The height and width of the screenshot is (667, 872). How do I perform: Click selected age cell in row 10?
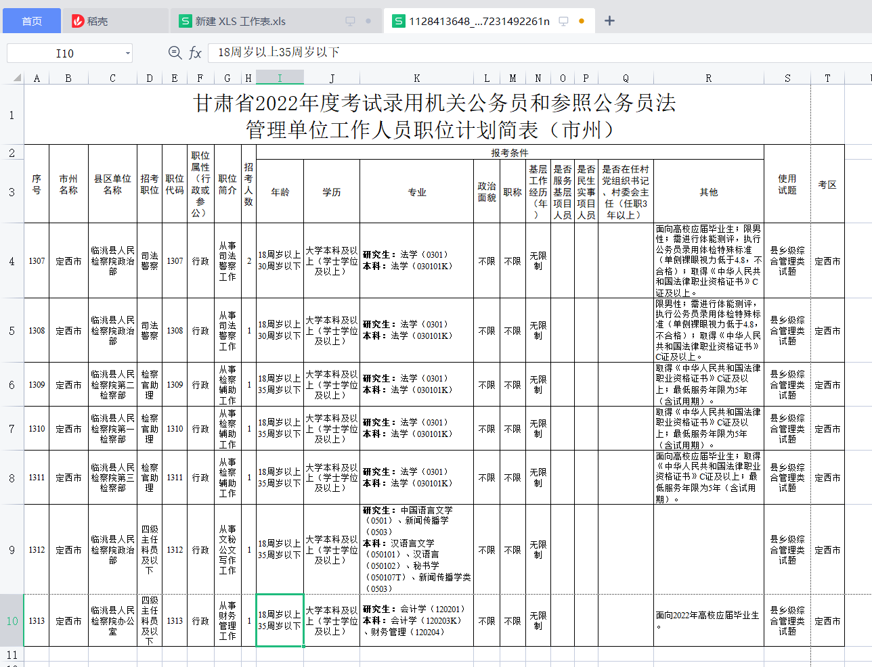point(280,620)
